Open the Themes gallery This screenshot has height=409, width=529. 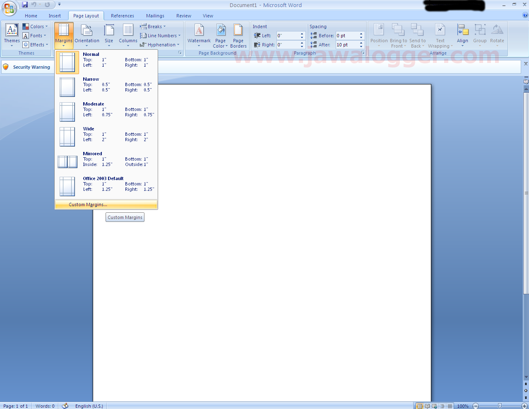[x=12, y=36]
